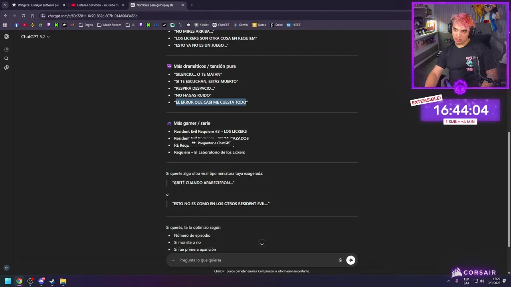The height and width of the screenshot is (287, 511).
Task: Click the Preguntar a ChatGPT popup
Action: (x=211, y=143)
